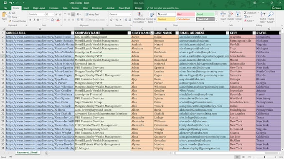
Task: Click the fill color paint bucket
Action: (x=52, y=20)
